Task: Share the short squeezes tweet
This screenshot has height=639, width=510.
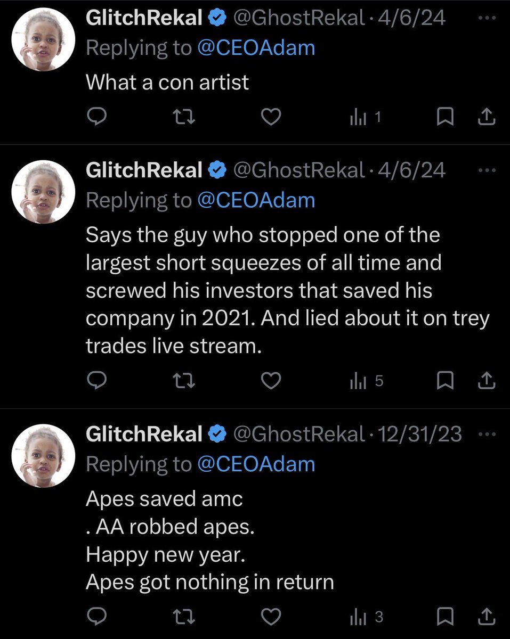Action: (486, 380)
